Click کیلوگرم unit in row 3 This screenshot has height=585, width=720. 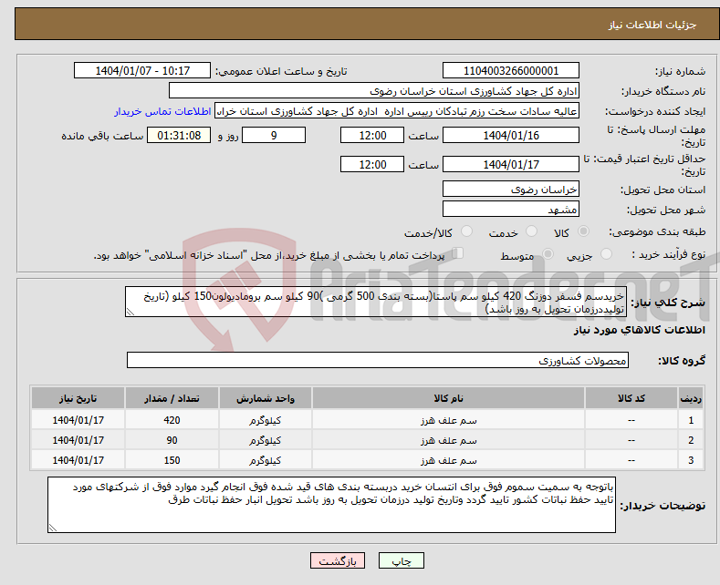[265, 461]
